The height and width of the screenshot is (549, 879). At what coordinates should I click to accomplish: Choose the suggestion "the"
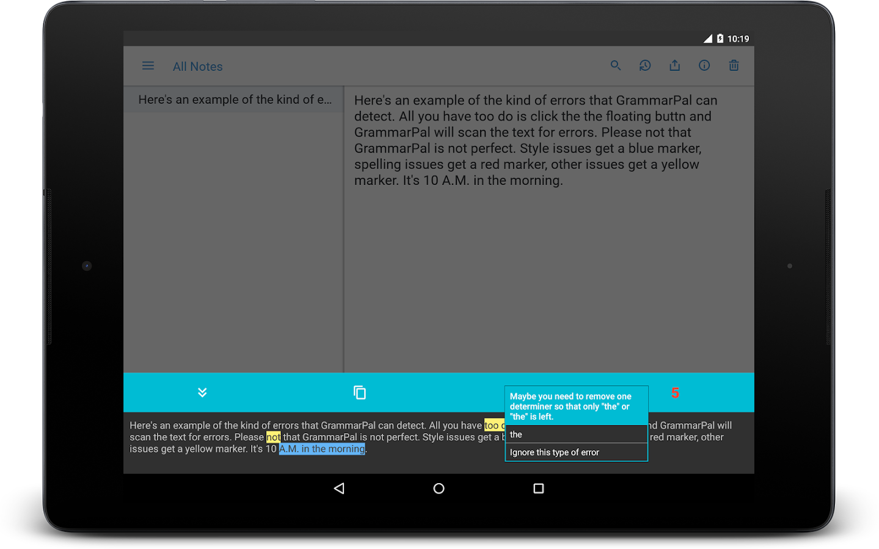(576, 434)
